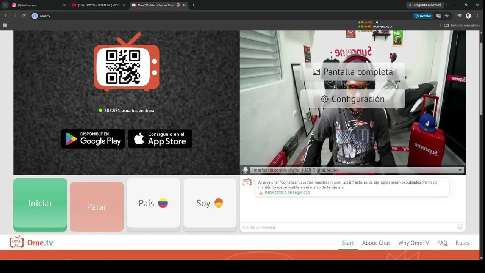
Task: Click the fullscreen icon on Pantalla completa
Action: [316, 72]
